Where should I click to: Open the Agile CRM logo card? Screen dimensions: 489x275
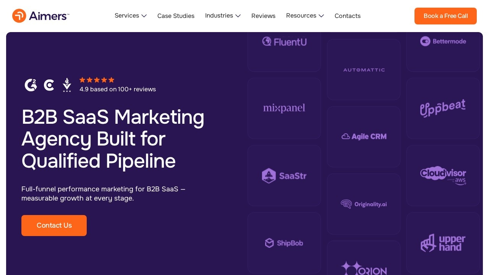pos(364,137)
